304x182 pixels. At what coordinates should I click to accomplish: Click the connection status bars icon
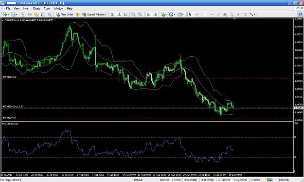point(269,180)
